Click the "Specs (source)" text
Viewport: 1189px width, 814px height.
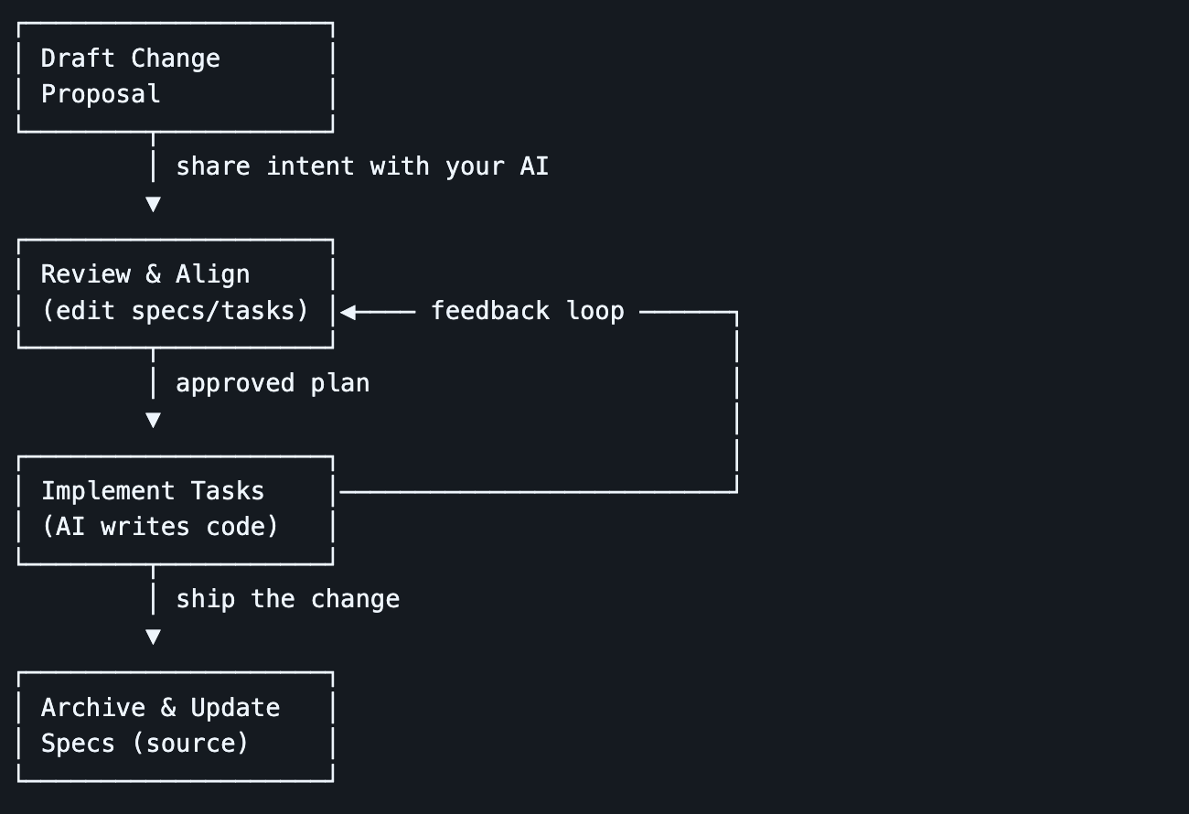point(145,744)
